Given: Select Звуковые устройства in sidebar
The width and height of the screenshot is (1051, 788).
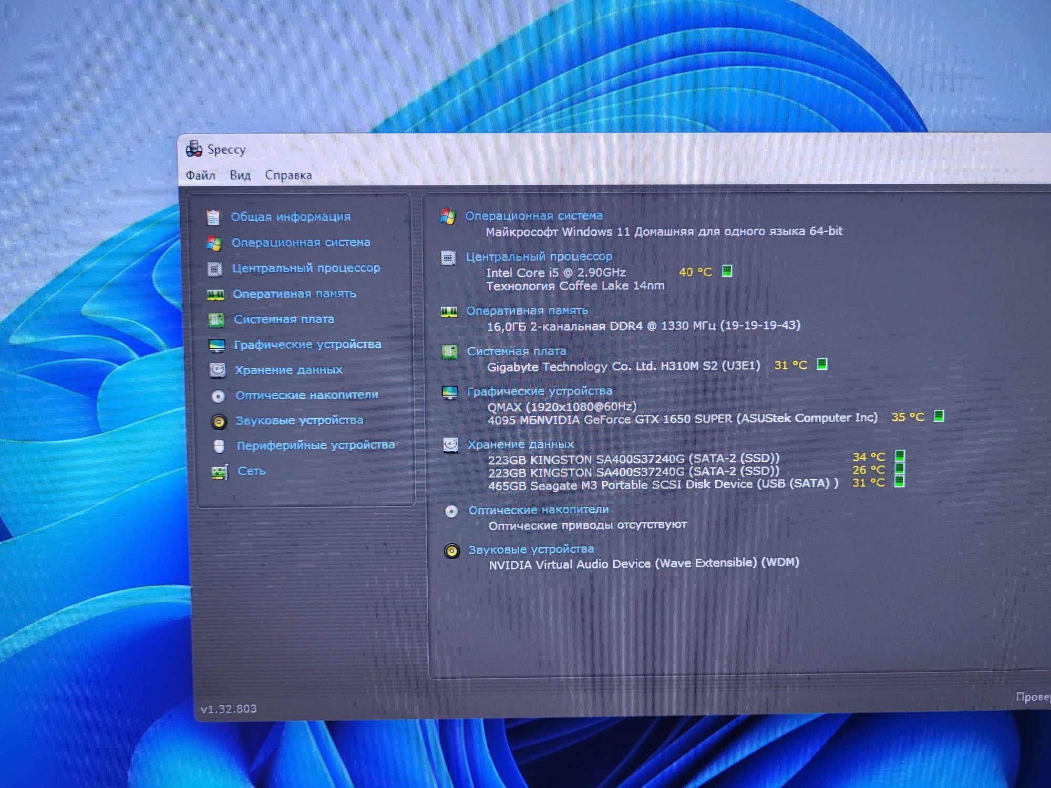Looking at the screenshot, I should (x=300, y=420).
